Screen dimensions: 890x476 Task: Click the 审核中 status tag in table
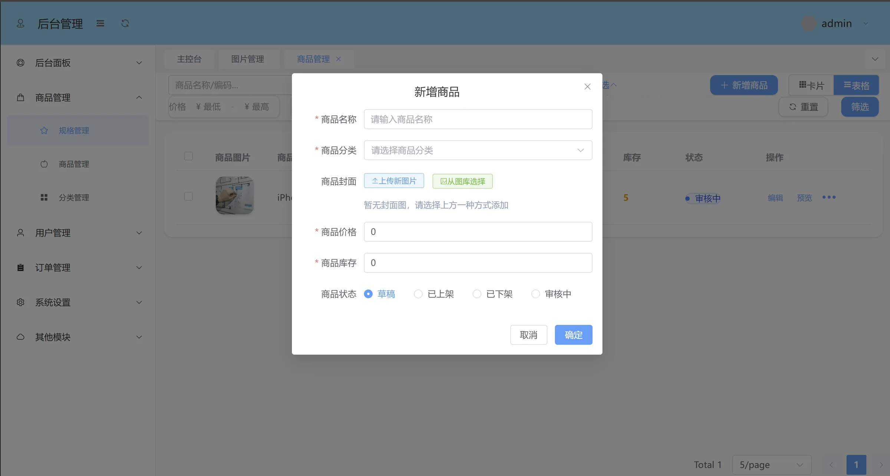[703, 198]
